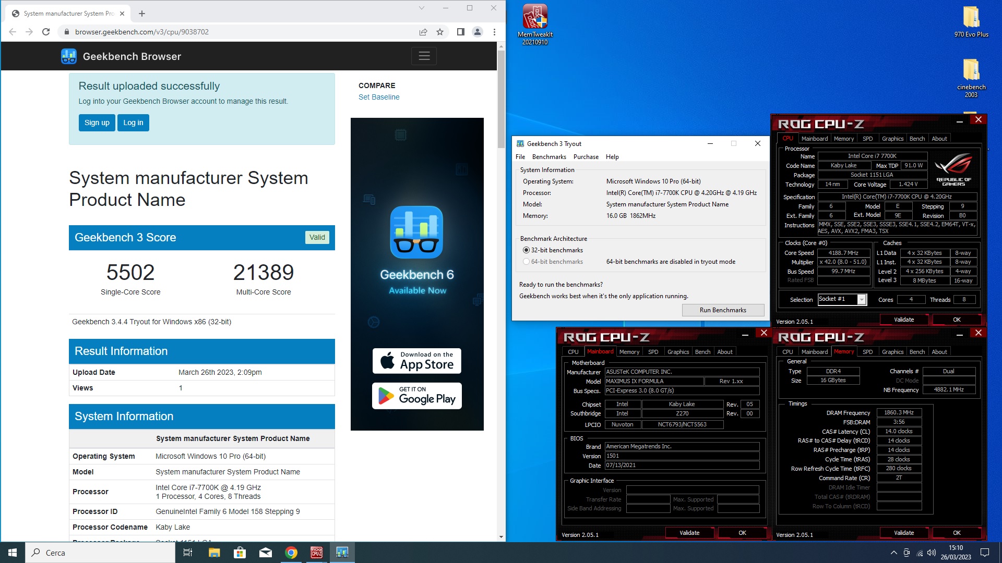Click the Valid badge

pyautogui.click(x=317, y=237)
